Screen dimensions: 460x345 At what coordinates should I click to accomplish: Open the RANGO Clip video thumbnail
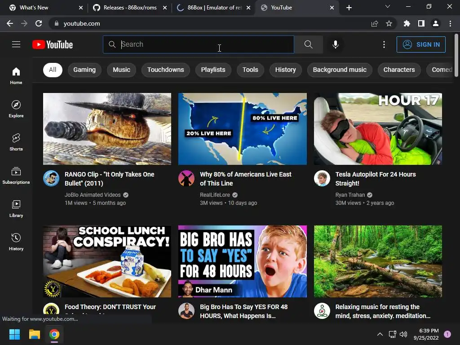pos(107,129)
